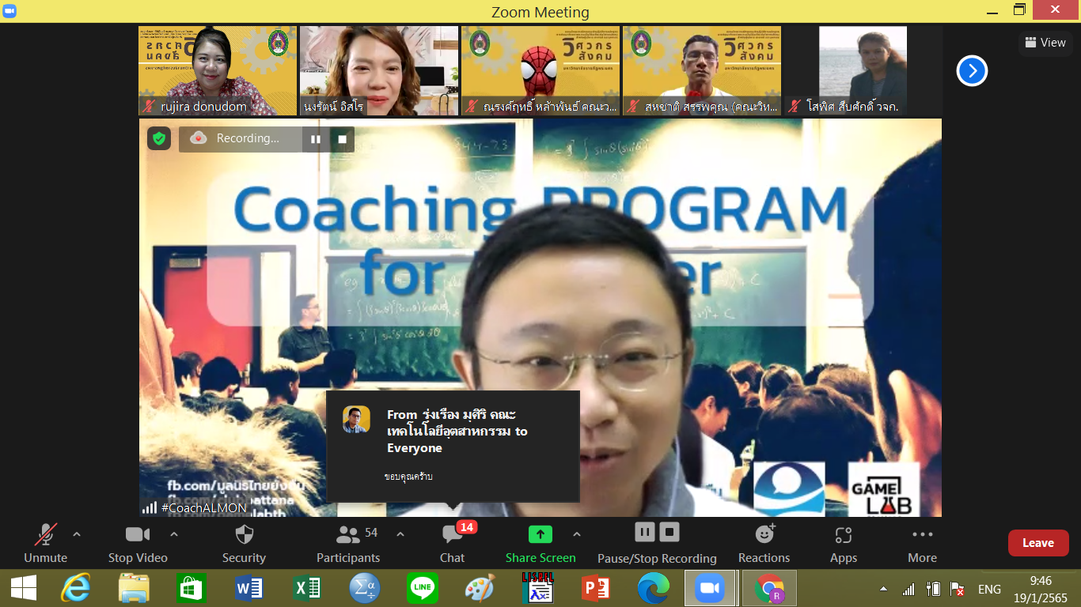Open Windows Start menu
The image size is (1081, 607).
24,589
